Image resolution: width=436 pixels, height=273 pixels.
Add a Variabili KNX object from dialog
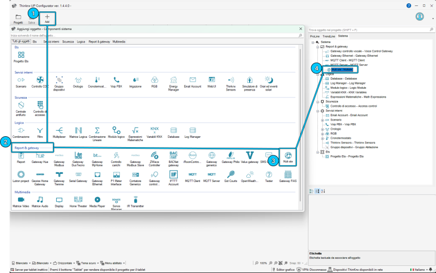pos(154,132)
